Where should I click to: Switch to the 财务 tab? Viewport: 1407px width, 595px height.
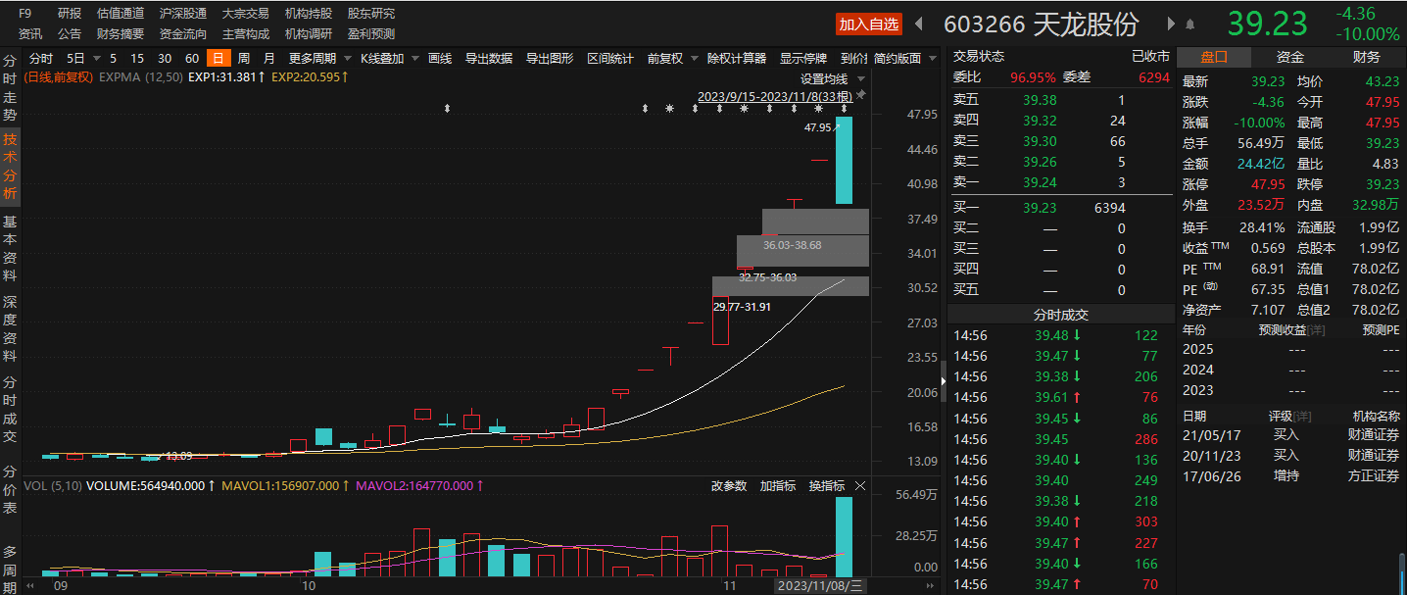pyautogui.click(x=1366, y=57)
